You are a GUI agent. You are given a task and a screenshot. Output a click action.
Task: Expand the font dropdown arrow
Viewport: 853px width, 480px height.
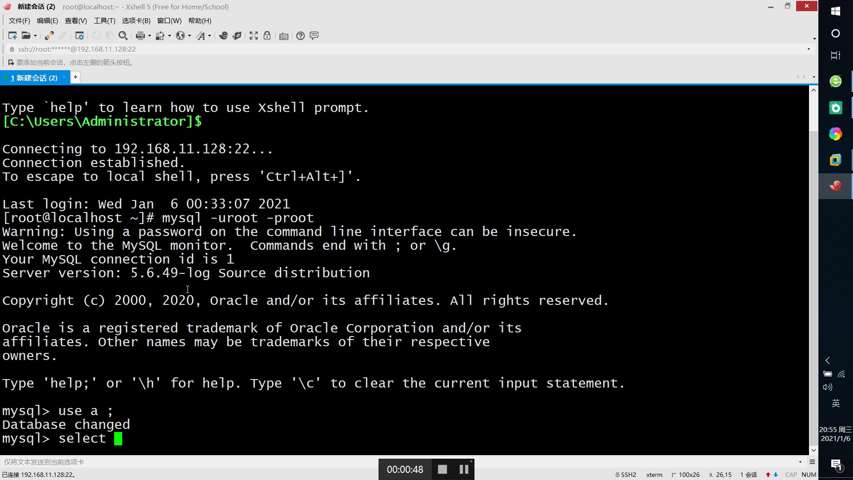click(x=209, y=36)
